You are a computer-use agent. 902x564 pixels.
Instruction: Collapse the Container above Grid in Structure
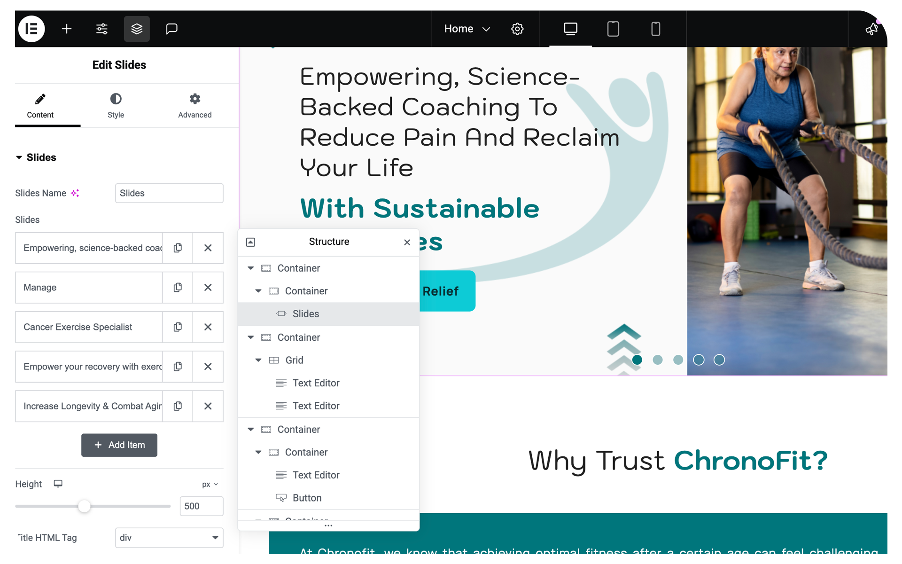251,337
